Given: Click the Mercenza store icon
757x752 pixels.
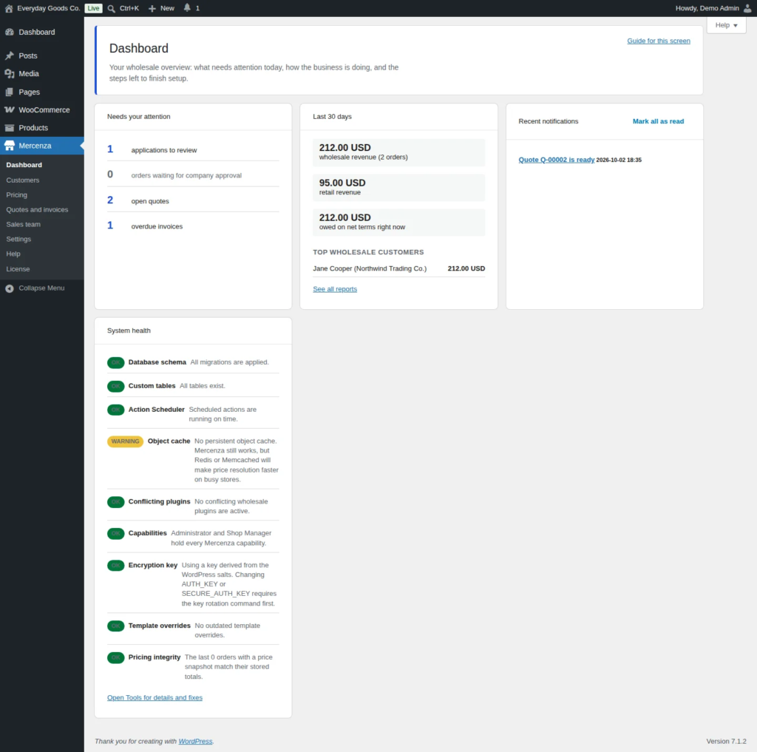Looking at the screenshot, I should [9, 146].
